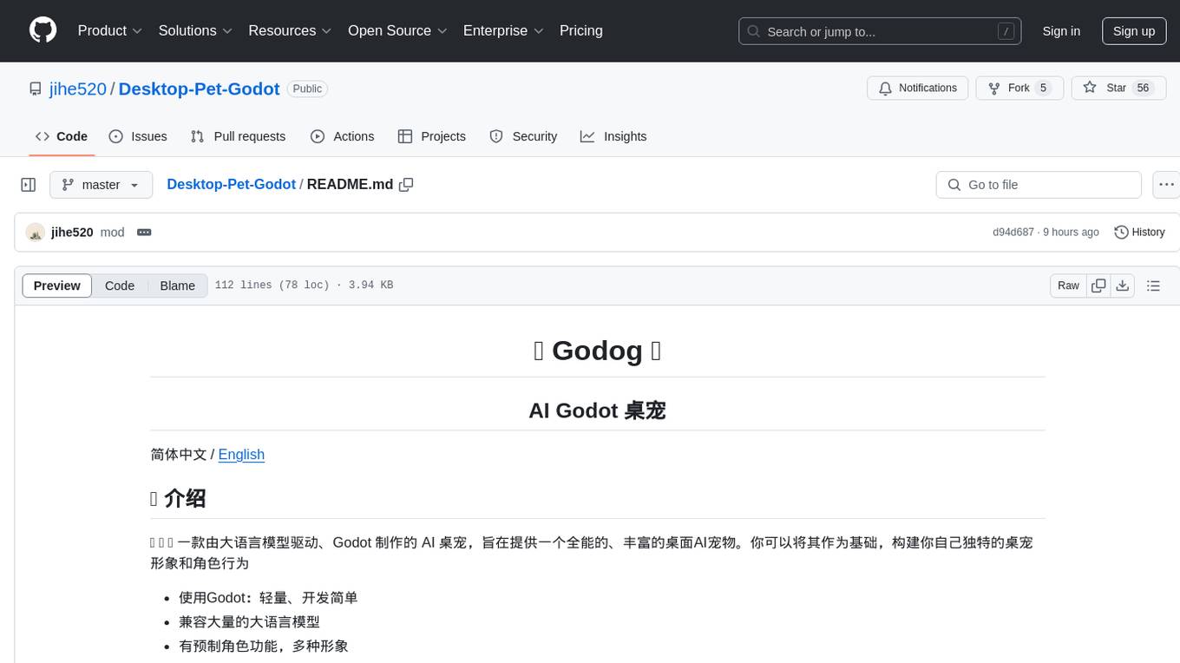This screenshot has height=663, width=1180.
Task: Switch to the Projects tab
Action: [x=432, y=136]
